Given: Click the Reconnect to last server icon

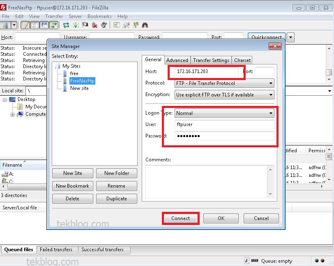Looking at the screenshot, I should (104, 25).
